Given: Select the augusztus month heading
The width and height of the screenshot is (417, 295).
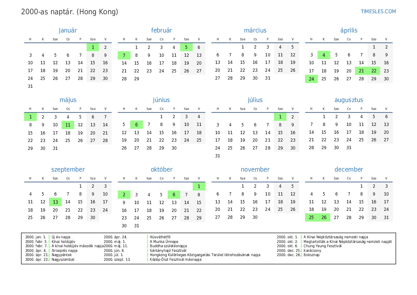Looking at the screenshot, I should coord(349,100).
